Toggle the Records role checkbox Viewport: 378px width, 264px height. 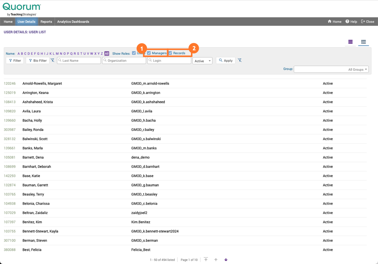170,53
